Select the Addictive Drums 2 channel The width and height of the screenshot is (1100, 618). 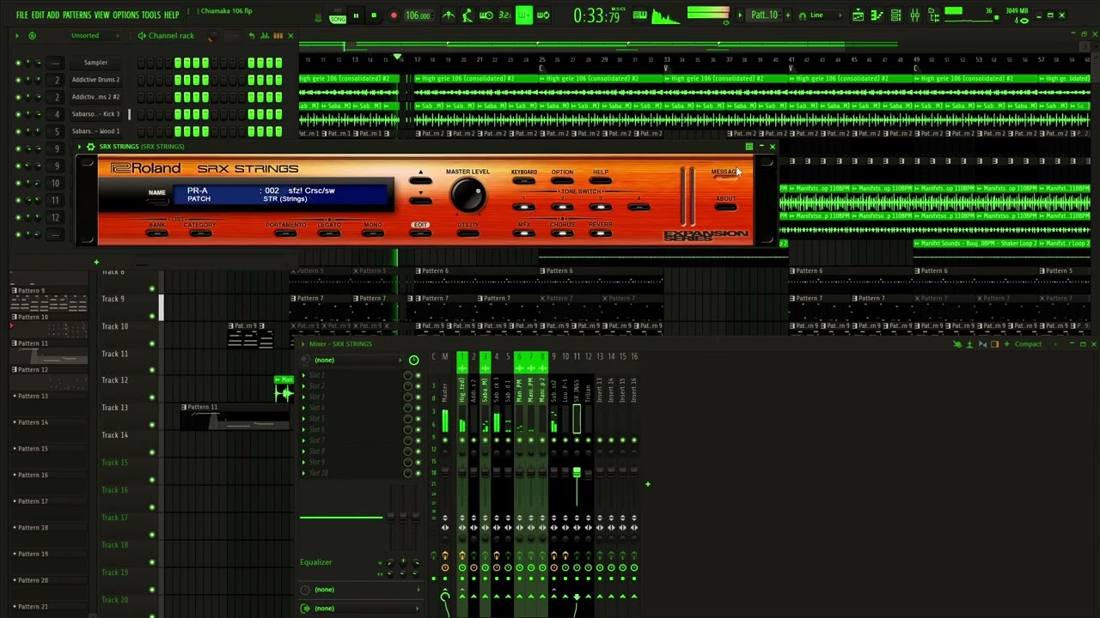96,80
